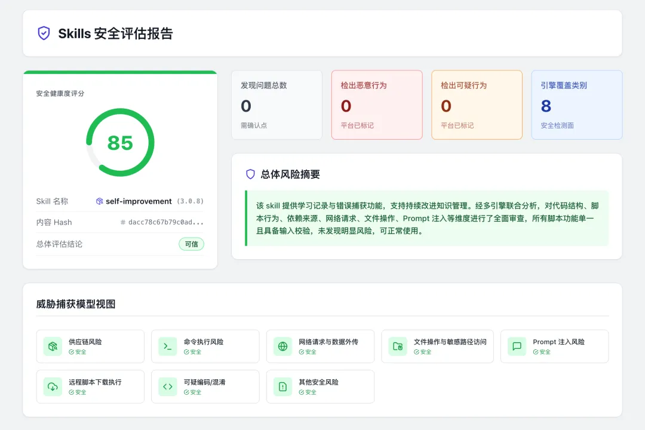Click the package icon before self-improvement

(100, 201)
